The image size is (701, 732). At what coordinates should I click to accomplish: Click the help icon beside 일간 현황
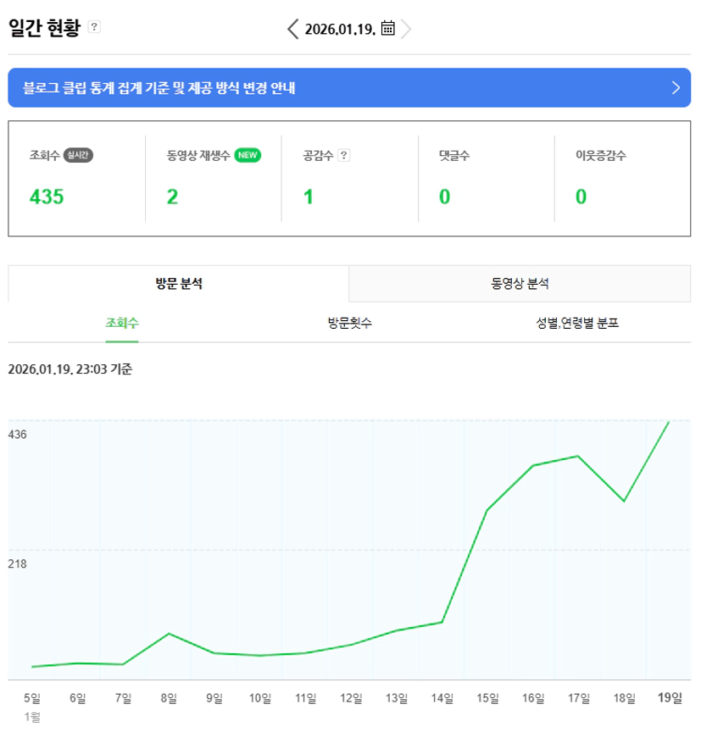coord(94,27)
